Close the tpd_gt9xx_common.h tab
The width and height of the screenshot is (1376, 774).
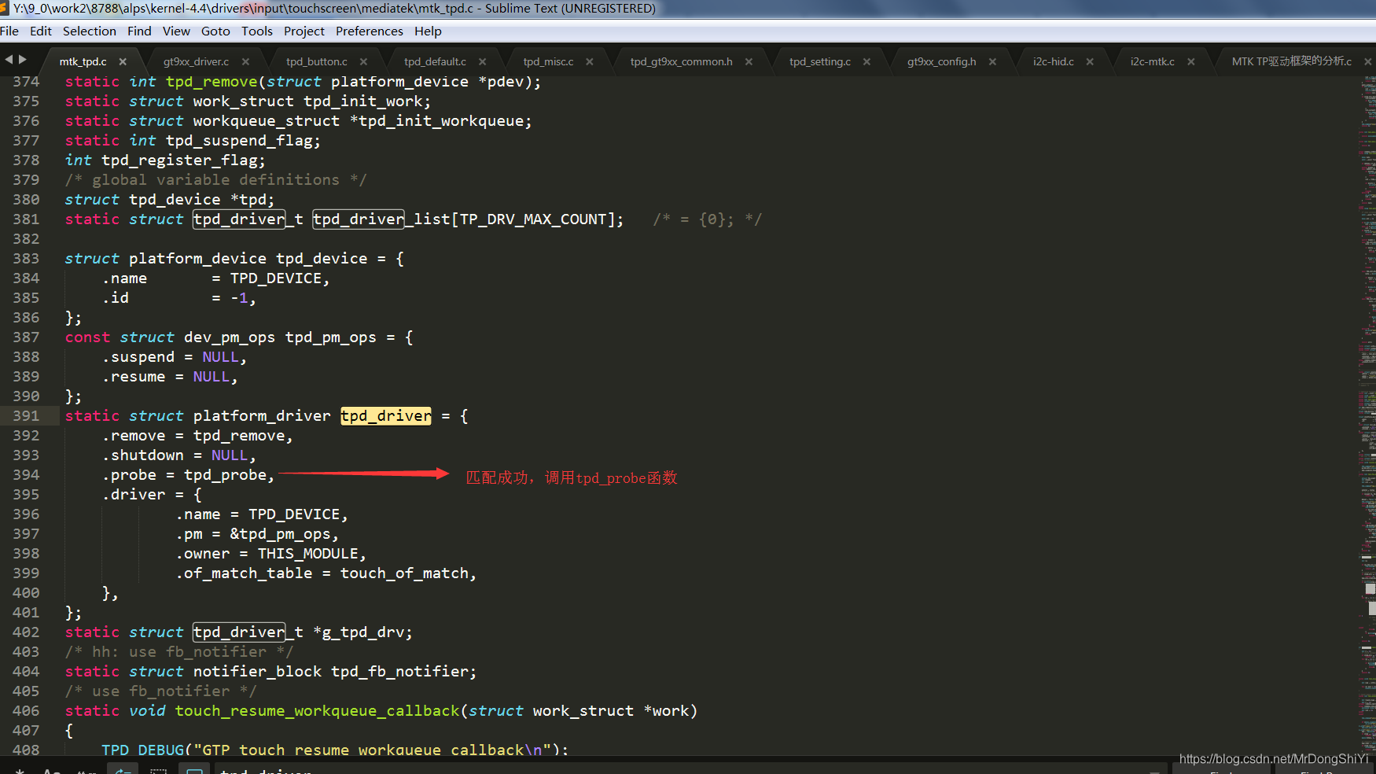click(749, 61)
